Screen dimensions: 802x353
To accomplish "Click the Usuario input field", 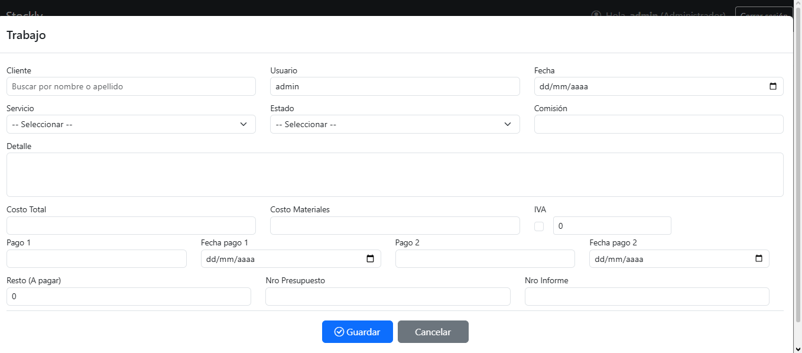I will pos(395,86).
